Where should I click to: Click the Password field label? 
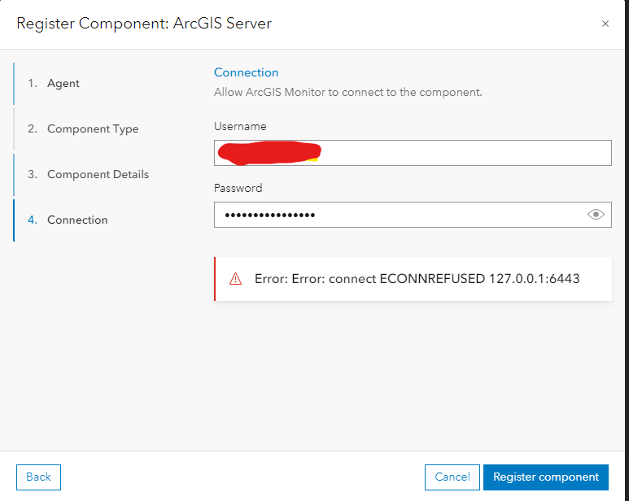click(238, 188)
